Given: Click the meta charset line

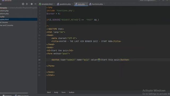Looking at the screenshot, I should (x=64, y=38).
